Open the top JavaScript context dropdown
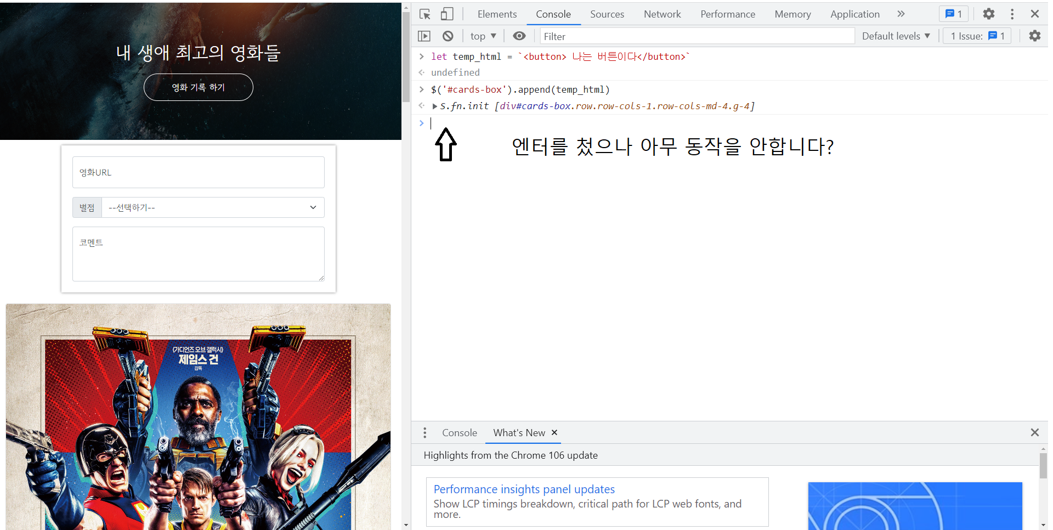The width and height of the screenshot is (1053, 530). [483, 36]
